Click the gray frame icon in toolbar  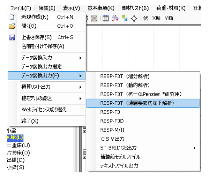94,18
